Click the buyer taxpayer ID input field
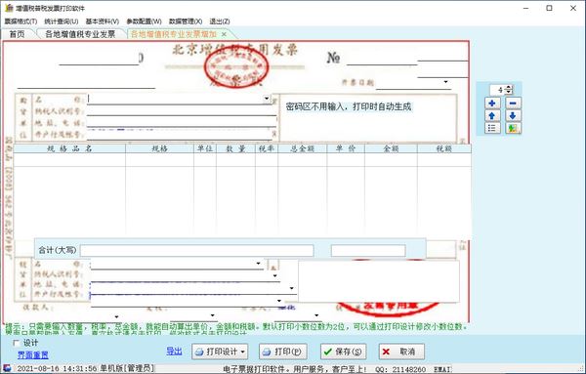Image resolution: width=586 pixels, height=374 pixels. (x=182, y=110)
